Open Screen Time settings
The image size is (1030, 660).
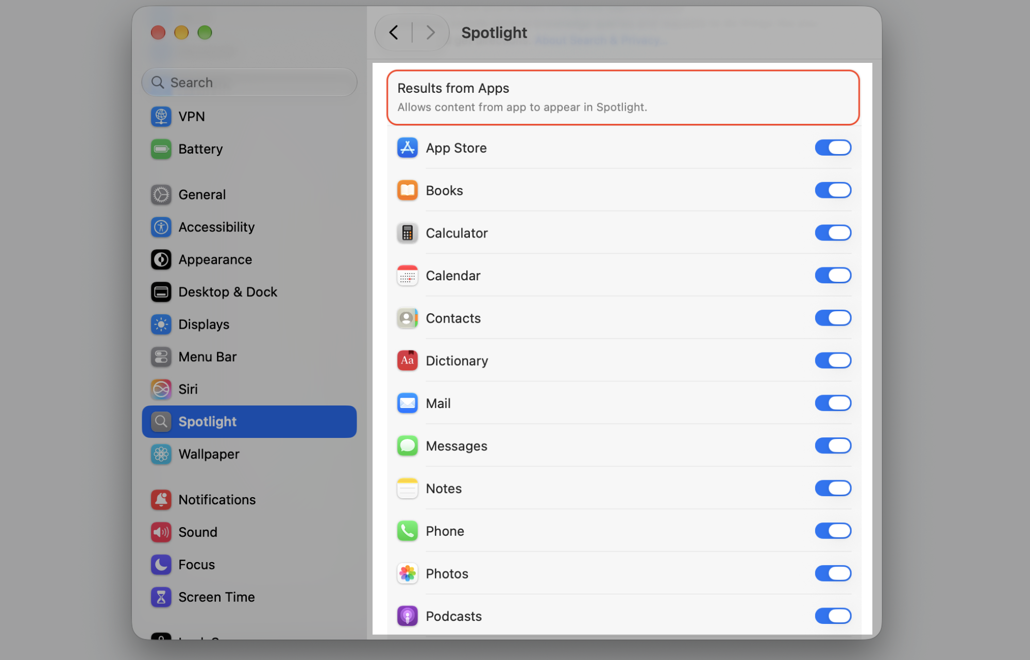coord(249,597)
